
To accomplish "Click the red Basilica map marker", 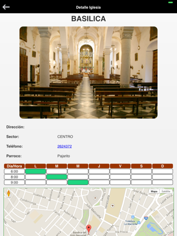I will [88, 229].
